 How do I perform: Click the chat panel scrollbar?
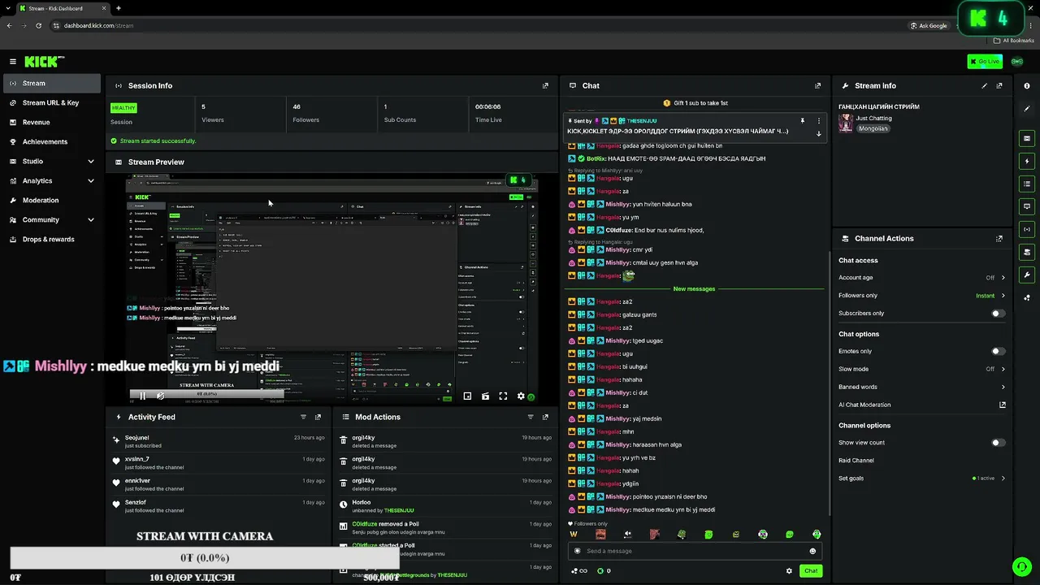pos(828,382)
